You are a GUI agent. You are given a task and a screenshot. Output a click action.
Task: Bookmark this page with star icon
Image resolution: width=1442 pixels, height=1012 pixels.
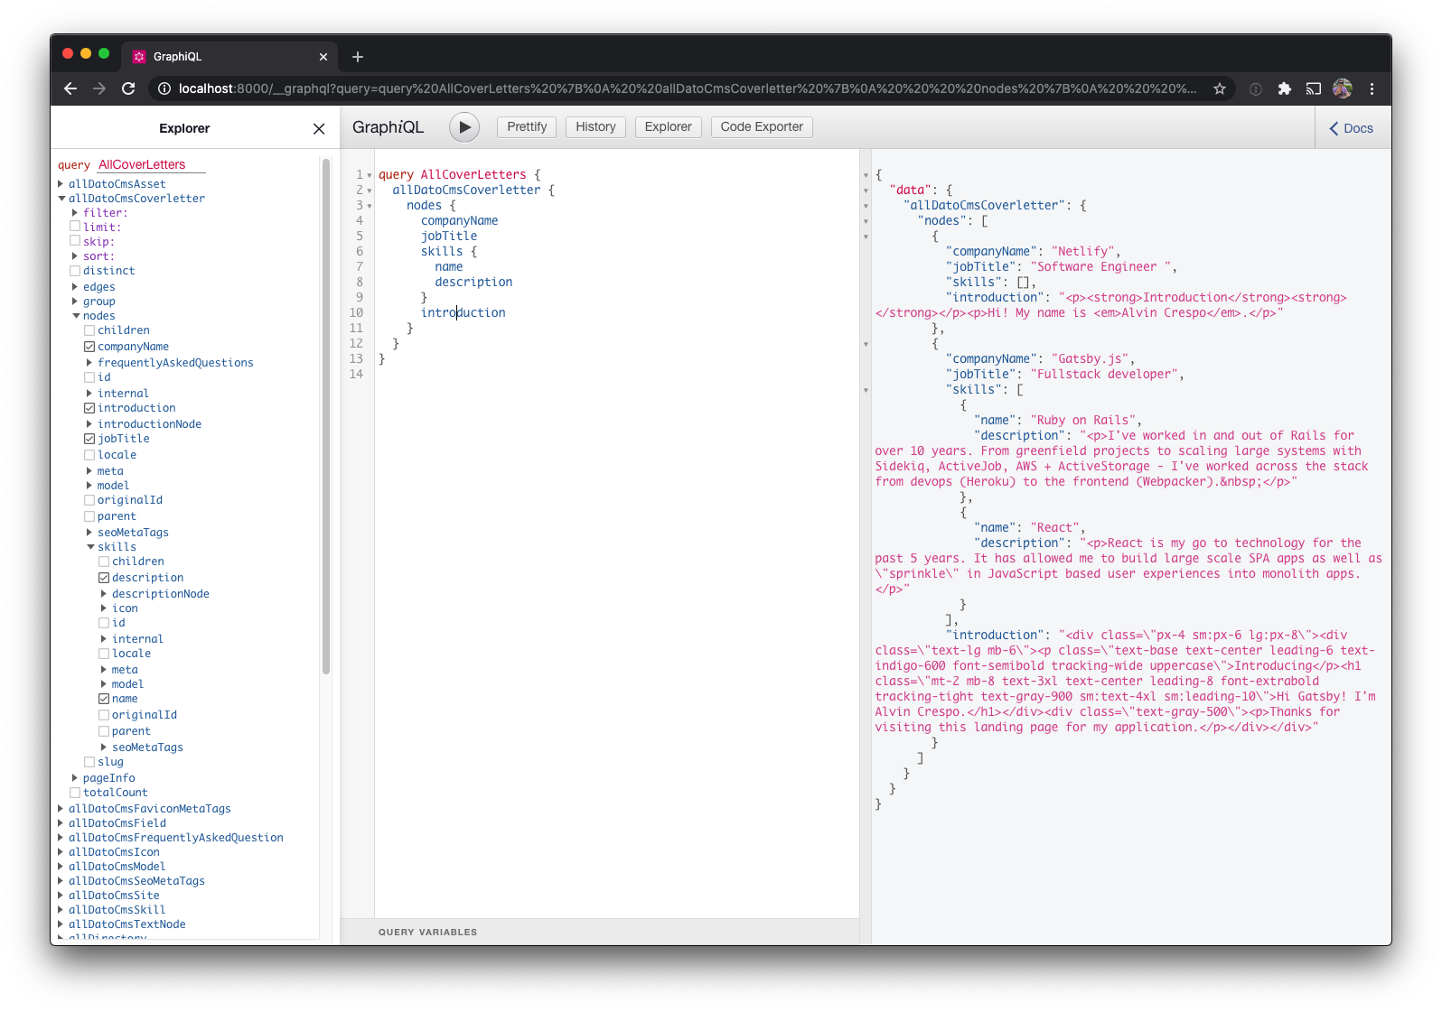pyautogui.click(x=1220, y=88)
